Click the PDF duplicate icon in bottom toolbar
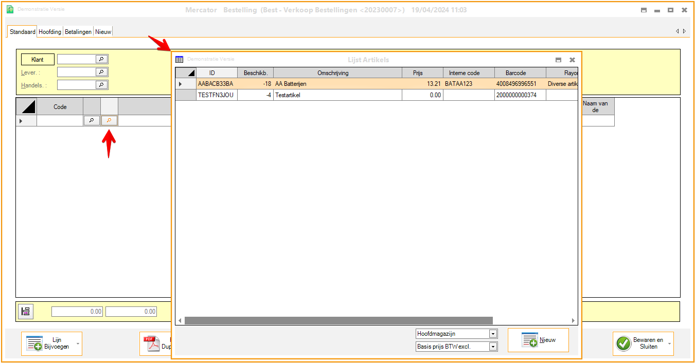The height and width of the screenshot is (363, 695). click(x=152, y=343)
